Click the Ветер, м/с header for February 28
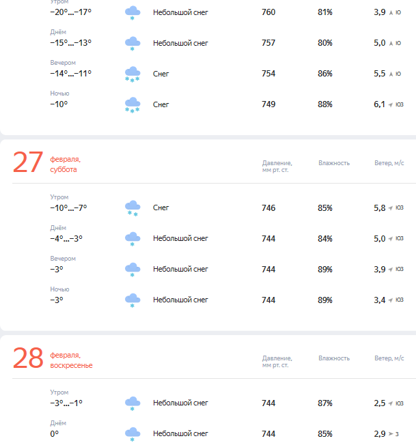 tap(391, 358)
